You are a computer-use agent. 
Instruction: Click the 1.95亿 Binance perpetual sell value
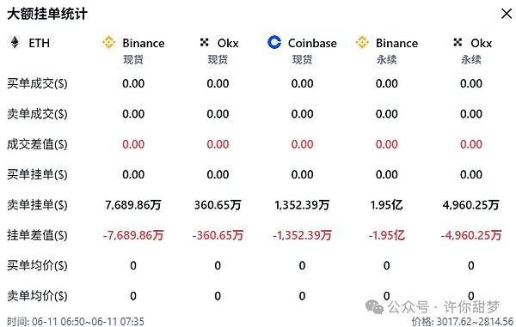click(x=387, y=205)
